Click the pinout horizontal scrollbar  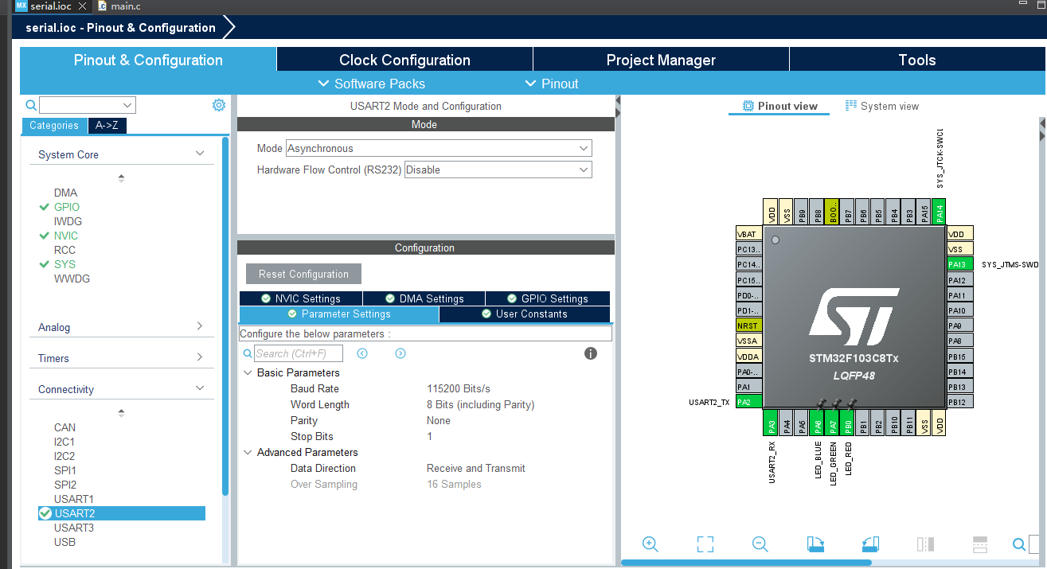[x=746, y=563]
